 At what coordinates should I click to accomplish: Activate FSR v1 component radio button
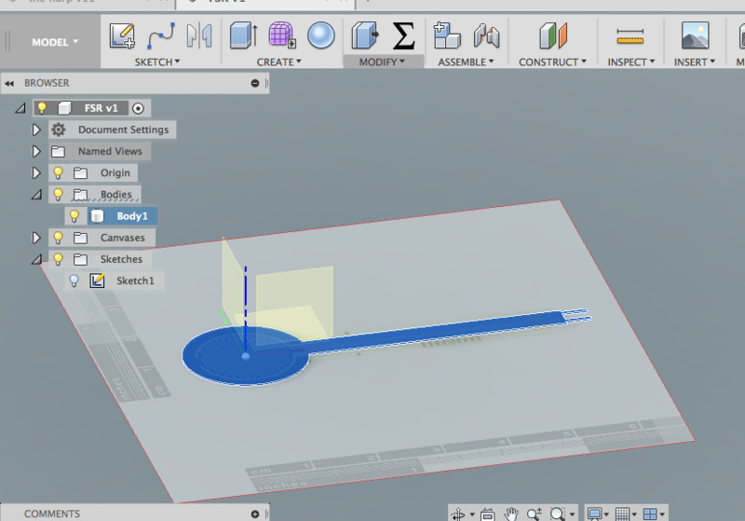pos(138,108)
